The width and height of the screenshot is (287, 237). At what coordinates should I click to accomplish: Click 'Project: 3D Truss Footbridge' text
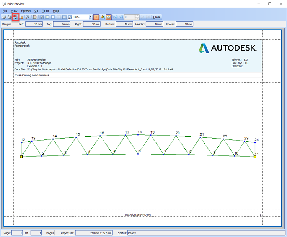[33, 63]
